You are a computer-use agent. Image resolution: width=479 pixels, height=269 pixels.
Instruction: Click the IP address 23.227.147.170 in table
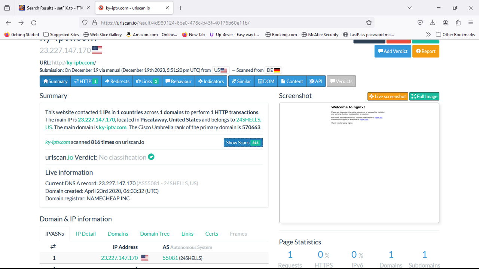[x=119, y=258]
